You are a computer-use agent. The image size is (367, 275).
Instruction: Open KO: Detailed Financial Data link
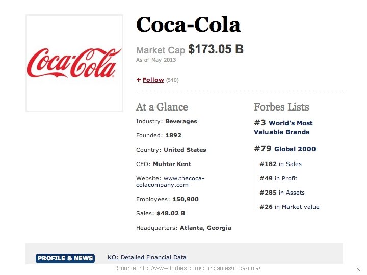click(x=147, y=257)
